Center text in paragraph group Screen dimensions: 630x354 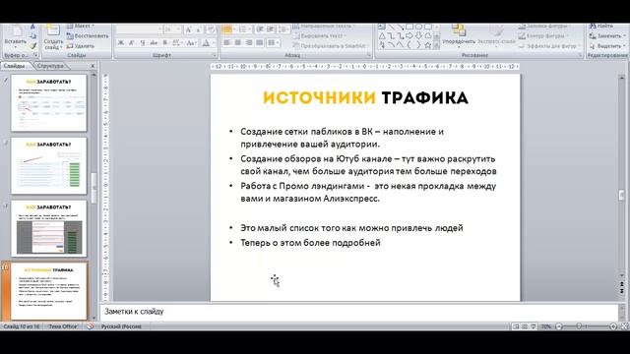coord(238,42)
